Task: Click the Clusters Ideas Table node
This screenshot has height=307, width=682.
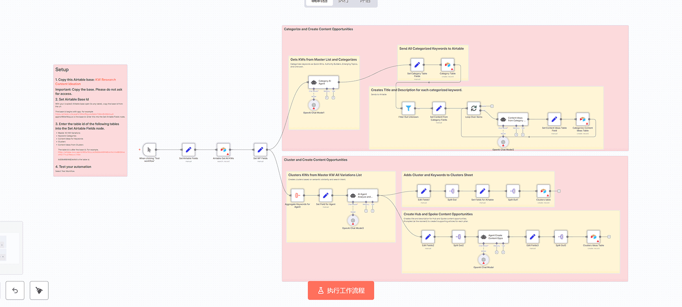Action: [593, 237]
